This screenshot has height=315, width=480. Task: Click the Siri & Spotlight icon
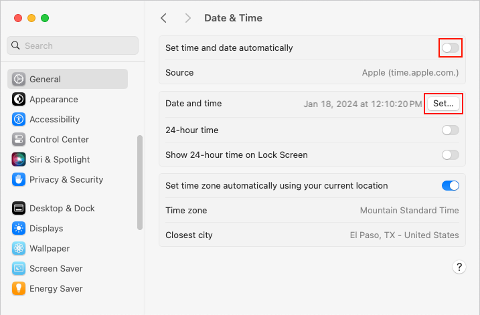click(x=19, y=159)
